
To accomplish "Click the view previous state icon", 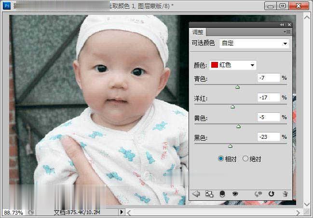I will pos(258,194).
